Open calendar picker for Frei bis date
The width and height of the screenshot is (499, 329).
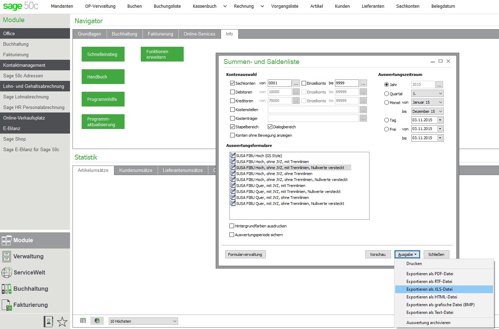[440, 138]
